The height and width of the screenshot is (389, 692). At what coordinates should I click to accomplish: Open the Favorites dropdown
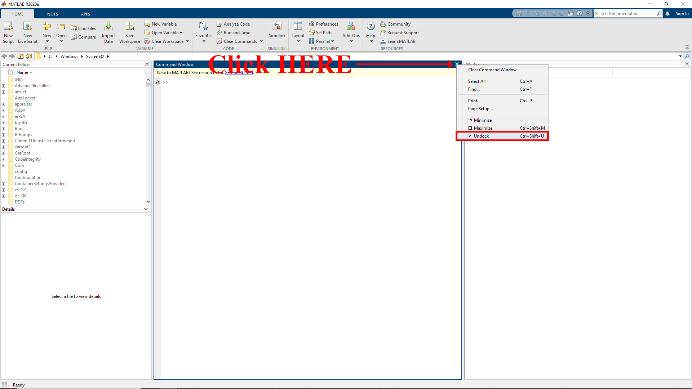click(204, 41)
